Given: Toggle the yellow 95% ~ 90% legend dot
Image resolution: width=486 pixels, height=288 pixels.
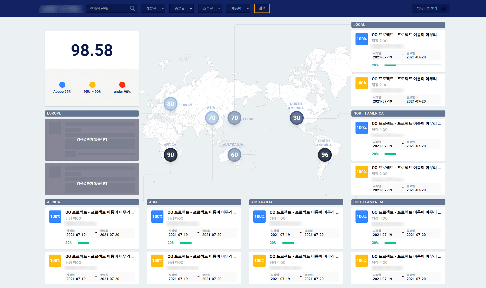Looking at the screenshot, I should click(x=92, y=85).
